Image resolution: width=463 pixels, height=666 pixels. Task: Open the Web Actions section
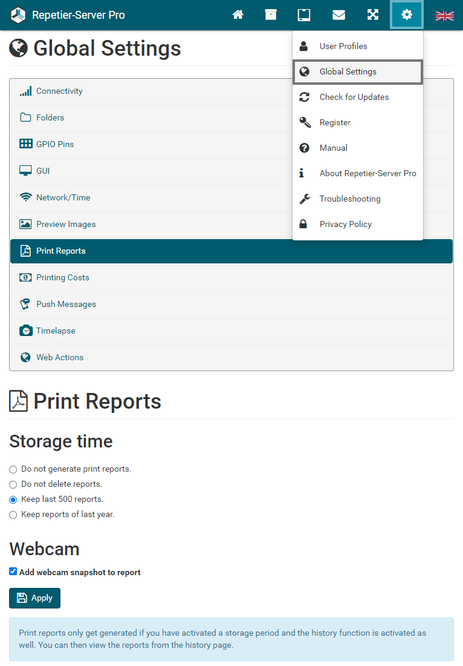[x=231, y=358]
